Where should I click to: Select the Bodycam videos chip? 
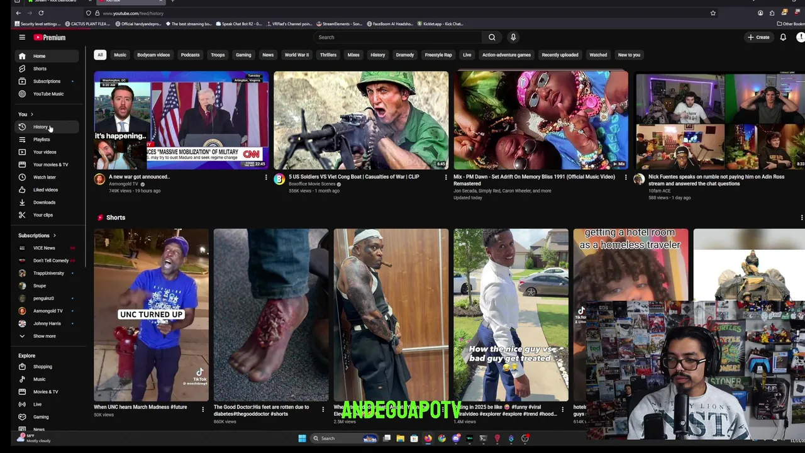coord(153,55)
